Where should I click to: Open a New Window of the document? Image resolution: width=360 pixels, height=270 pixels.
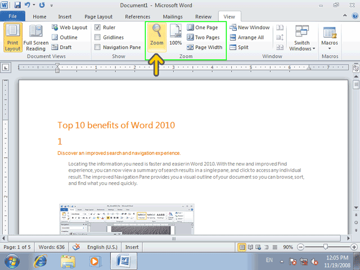[x=250, y=28]
